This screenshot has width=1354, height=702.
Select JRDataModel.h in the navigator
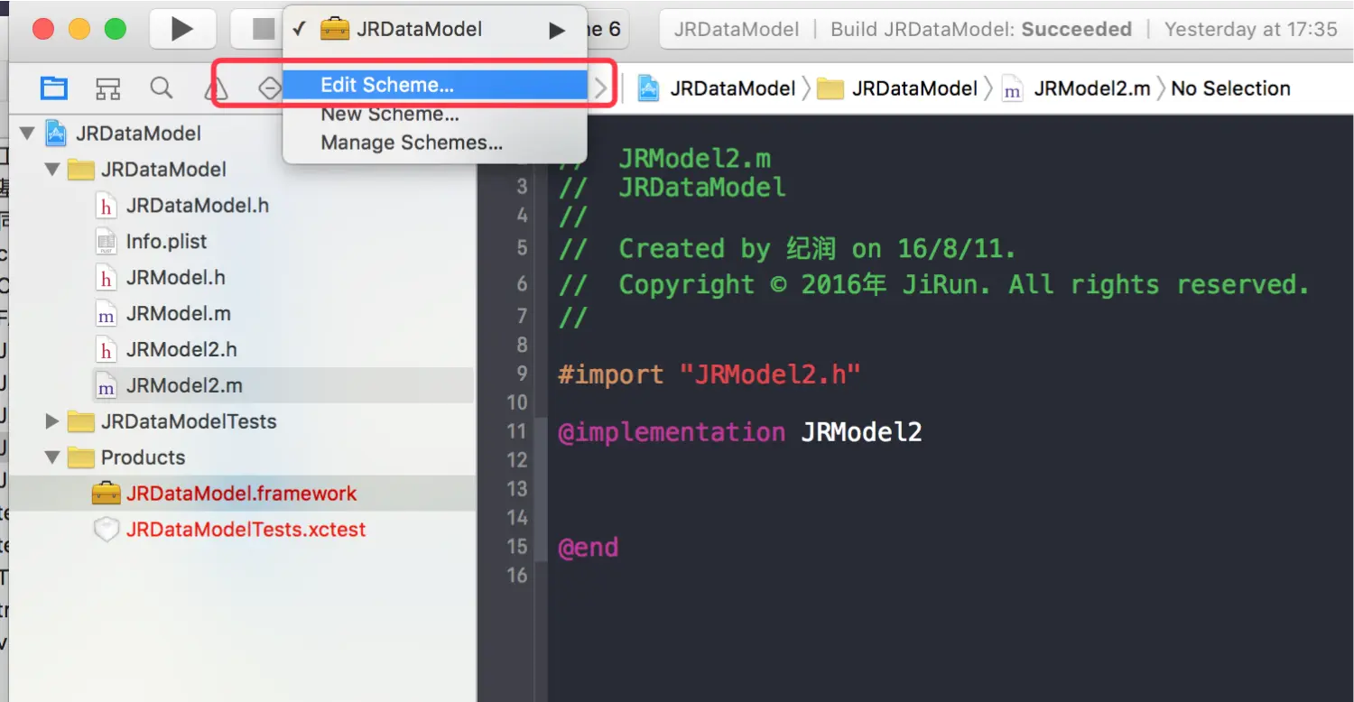coord(198,206)
